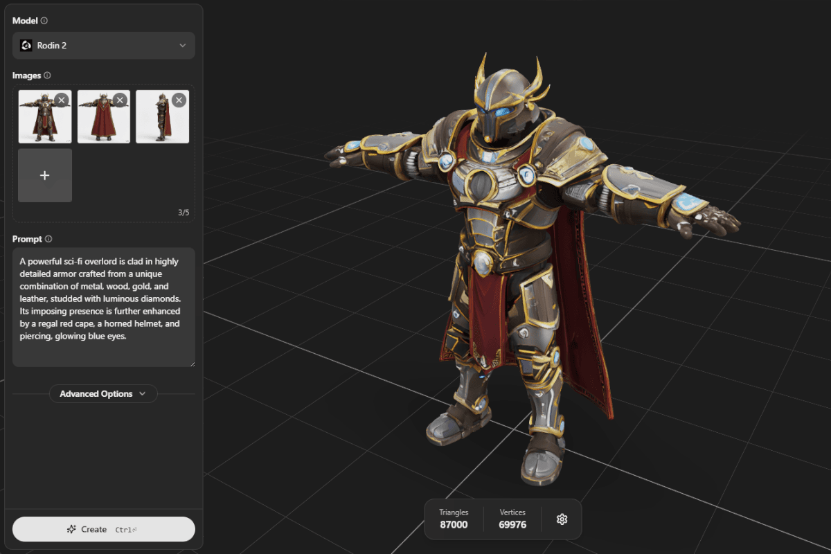Click the sparkle icon on the Create button

pos(71,529)
